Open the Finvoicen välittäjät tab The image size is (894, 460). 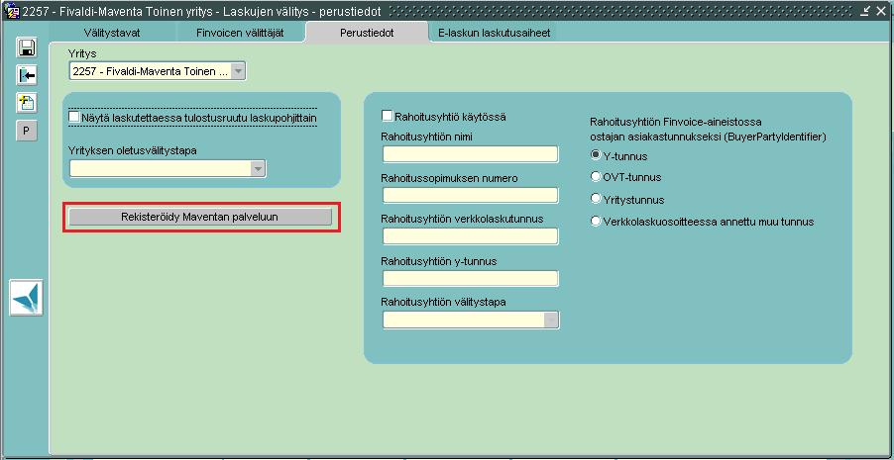[240, 33]
